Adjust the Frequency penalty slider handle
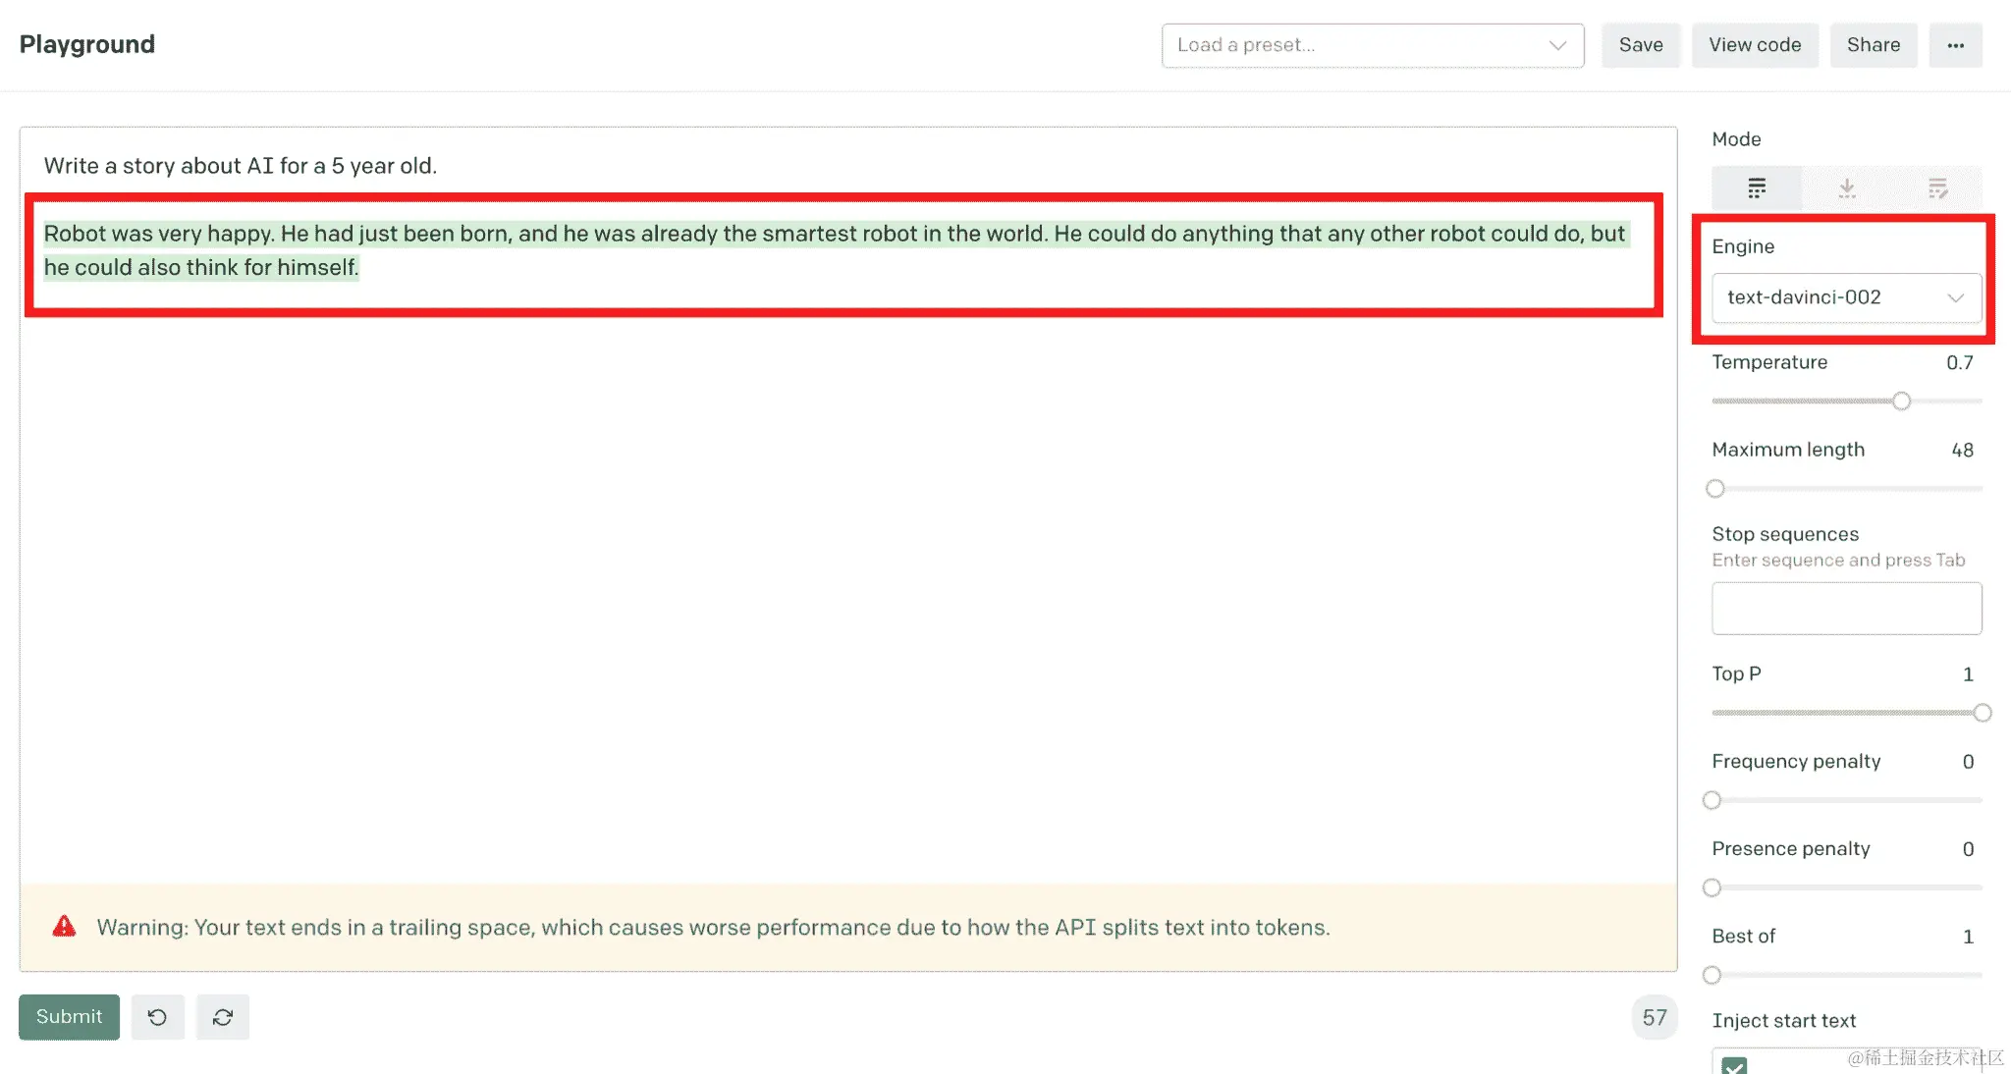Viewport: 2011px width, 1074px height. pyautogui.click(x=1712, y=800)
